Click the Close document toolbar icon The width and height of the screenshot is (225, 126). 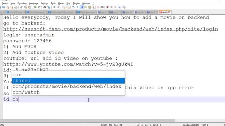pyautogui.click(x=8, y=7)
